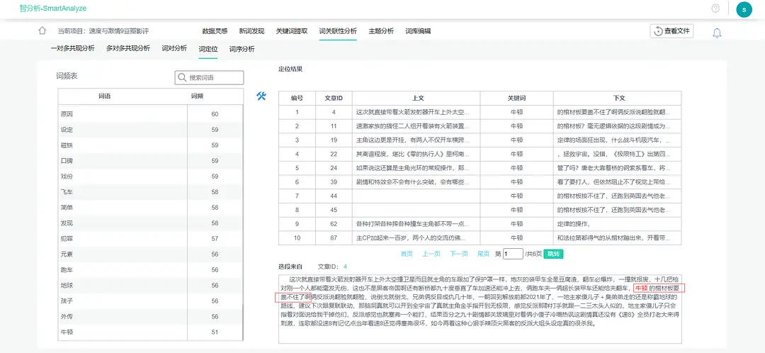Switch to 多对多共现分析 sub-tab
The image size is (765, 353).
(x=128, y=48)
